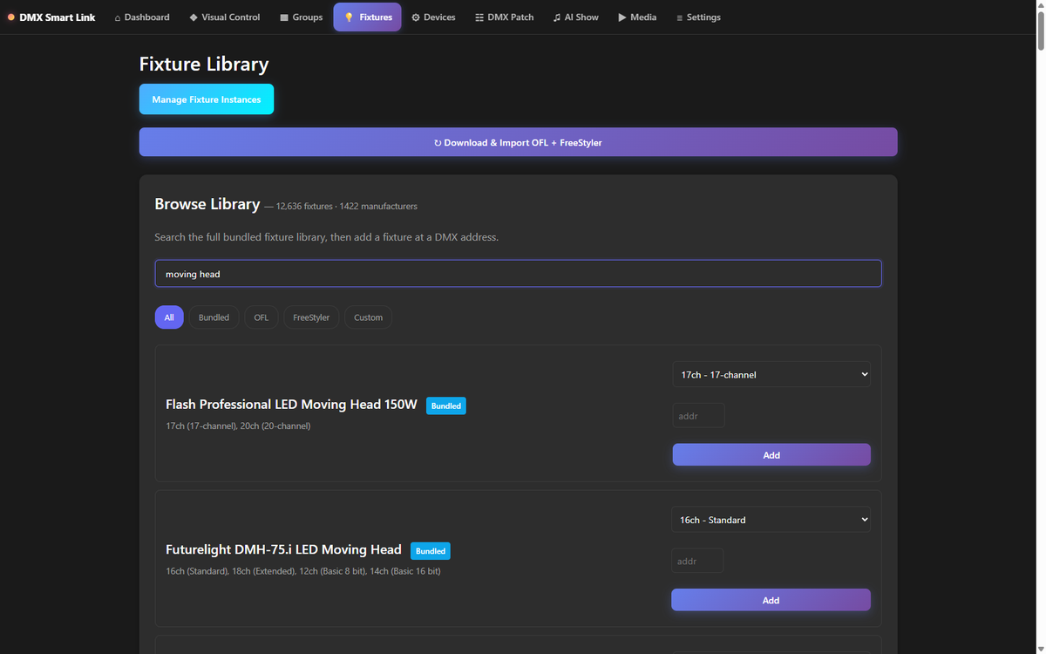Viewport: 1046px width, 654px height.
Task: Click the scrollbar down arrow
Action: pos(1039,648)
